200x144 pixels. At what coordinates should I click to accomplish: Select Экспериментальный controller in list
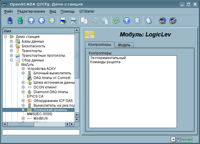(108, 58)
